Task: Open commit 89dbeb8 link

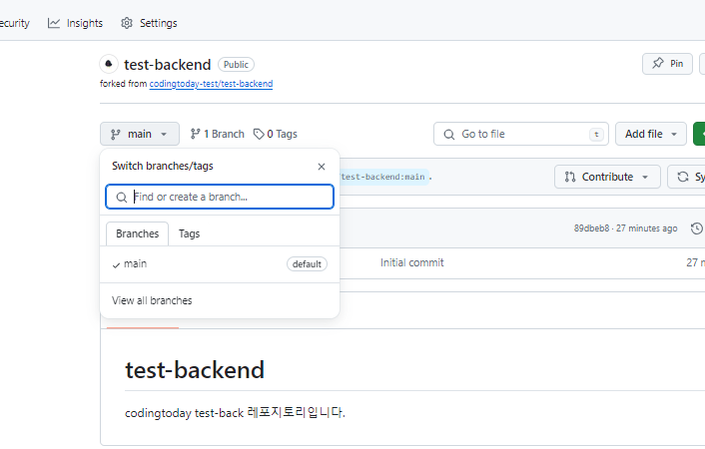Action: [x=591, y=228]
